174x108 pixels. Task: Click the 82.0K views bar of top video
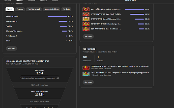coord(134,9)
